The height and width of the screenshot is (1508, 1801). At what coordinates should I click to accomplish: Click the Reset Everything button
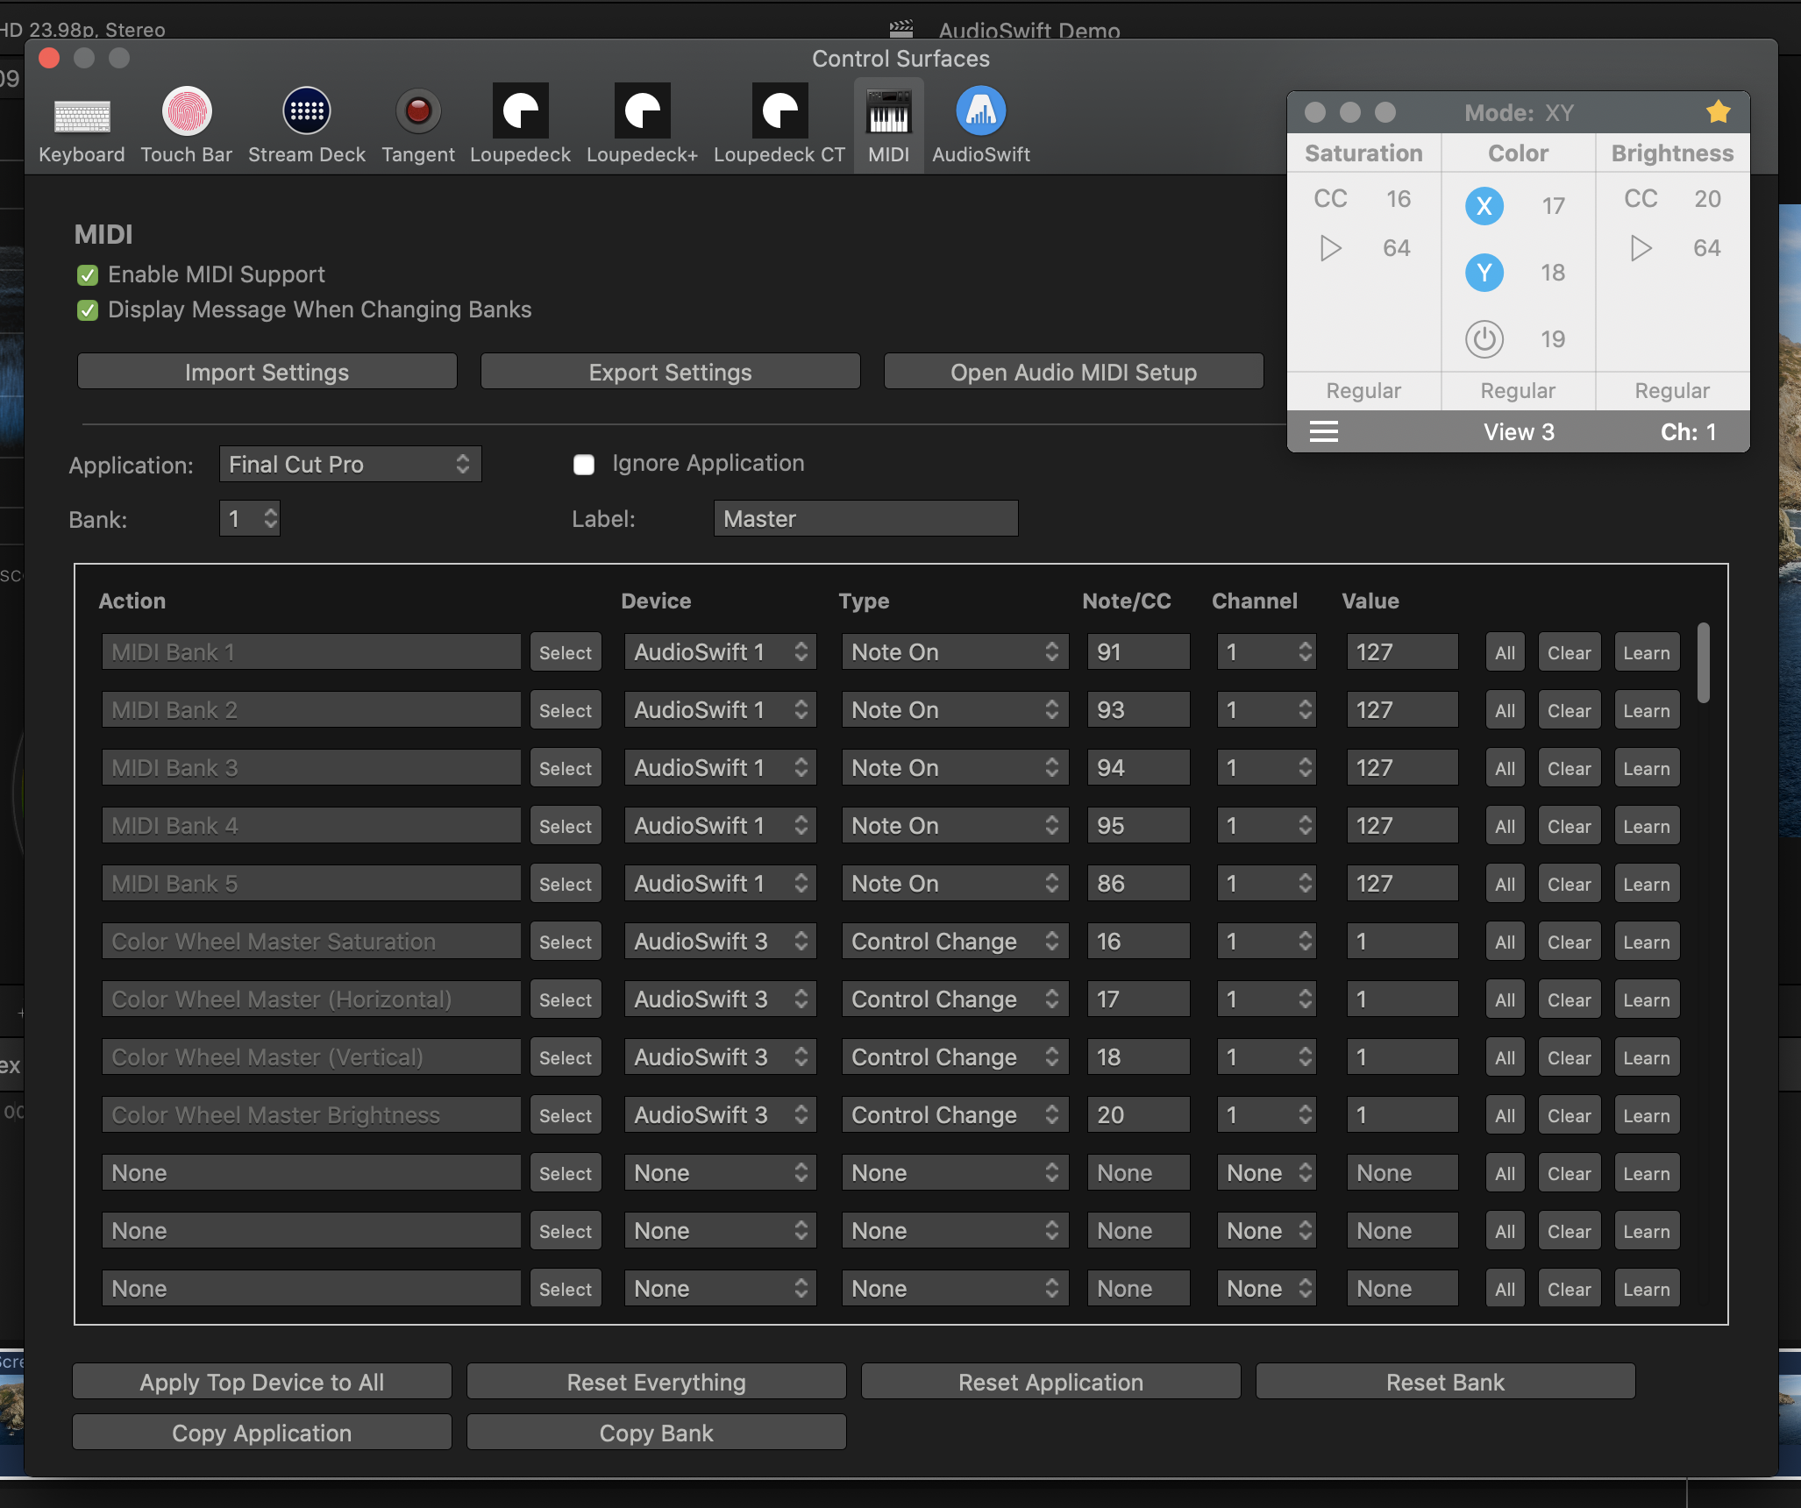pos(655,1382)
